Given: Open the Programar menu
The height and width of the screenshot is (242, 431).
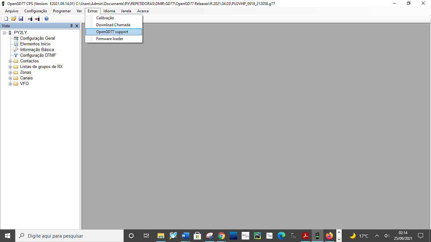Looking at the screenshot, I should point(62,11).
